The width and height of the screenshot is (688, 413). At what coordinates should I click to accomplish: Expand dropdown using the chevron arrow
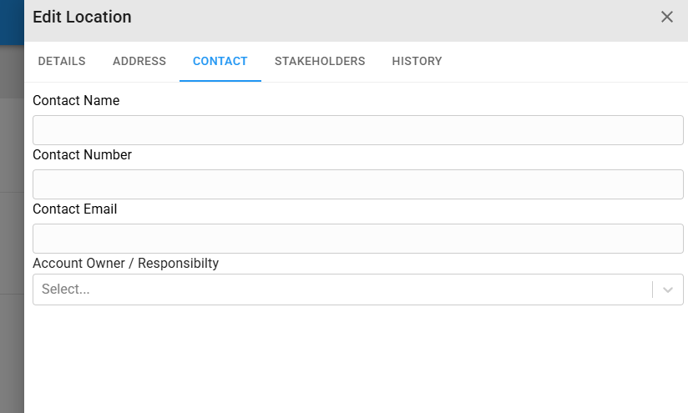668,290
